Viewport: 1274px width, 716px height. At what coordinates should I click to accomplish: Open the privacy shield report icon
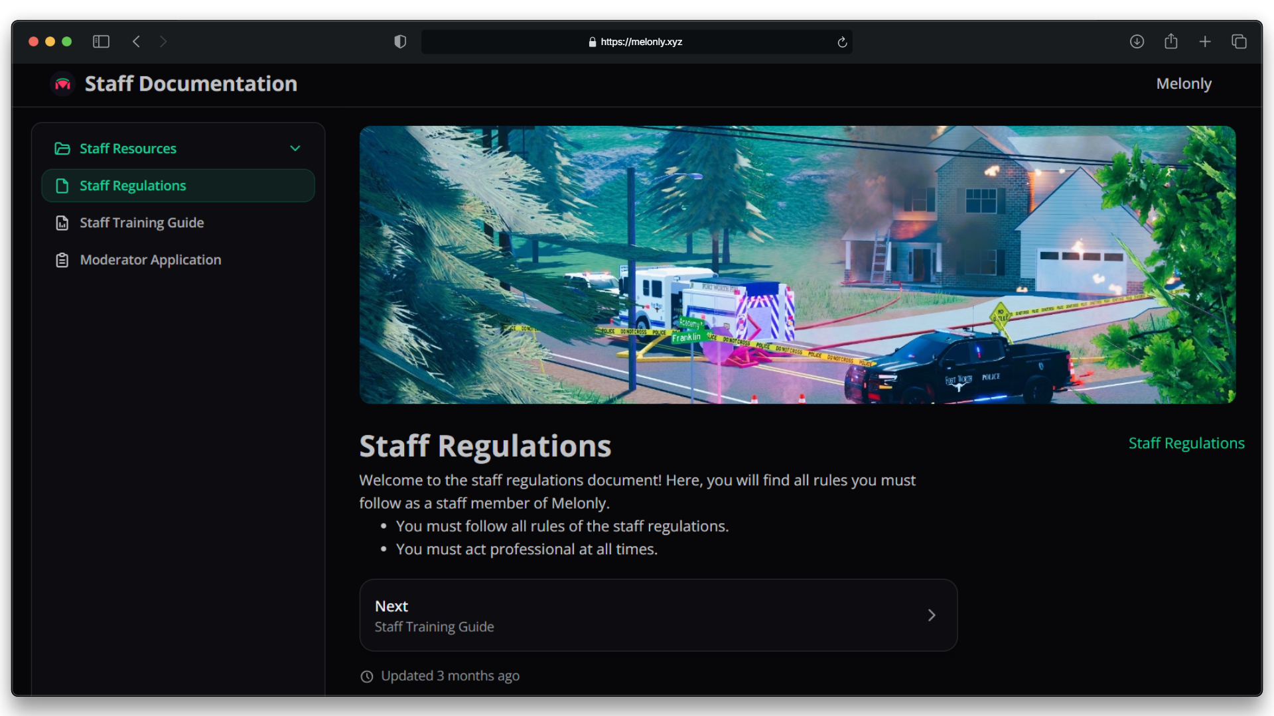400,42
